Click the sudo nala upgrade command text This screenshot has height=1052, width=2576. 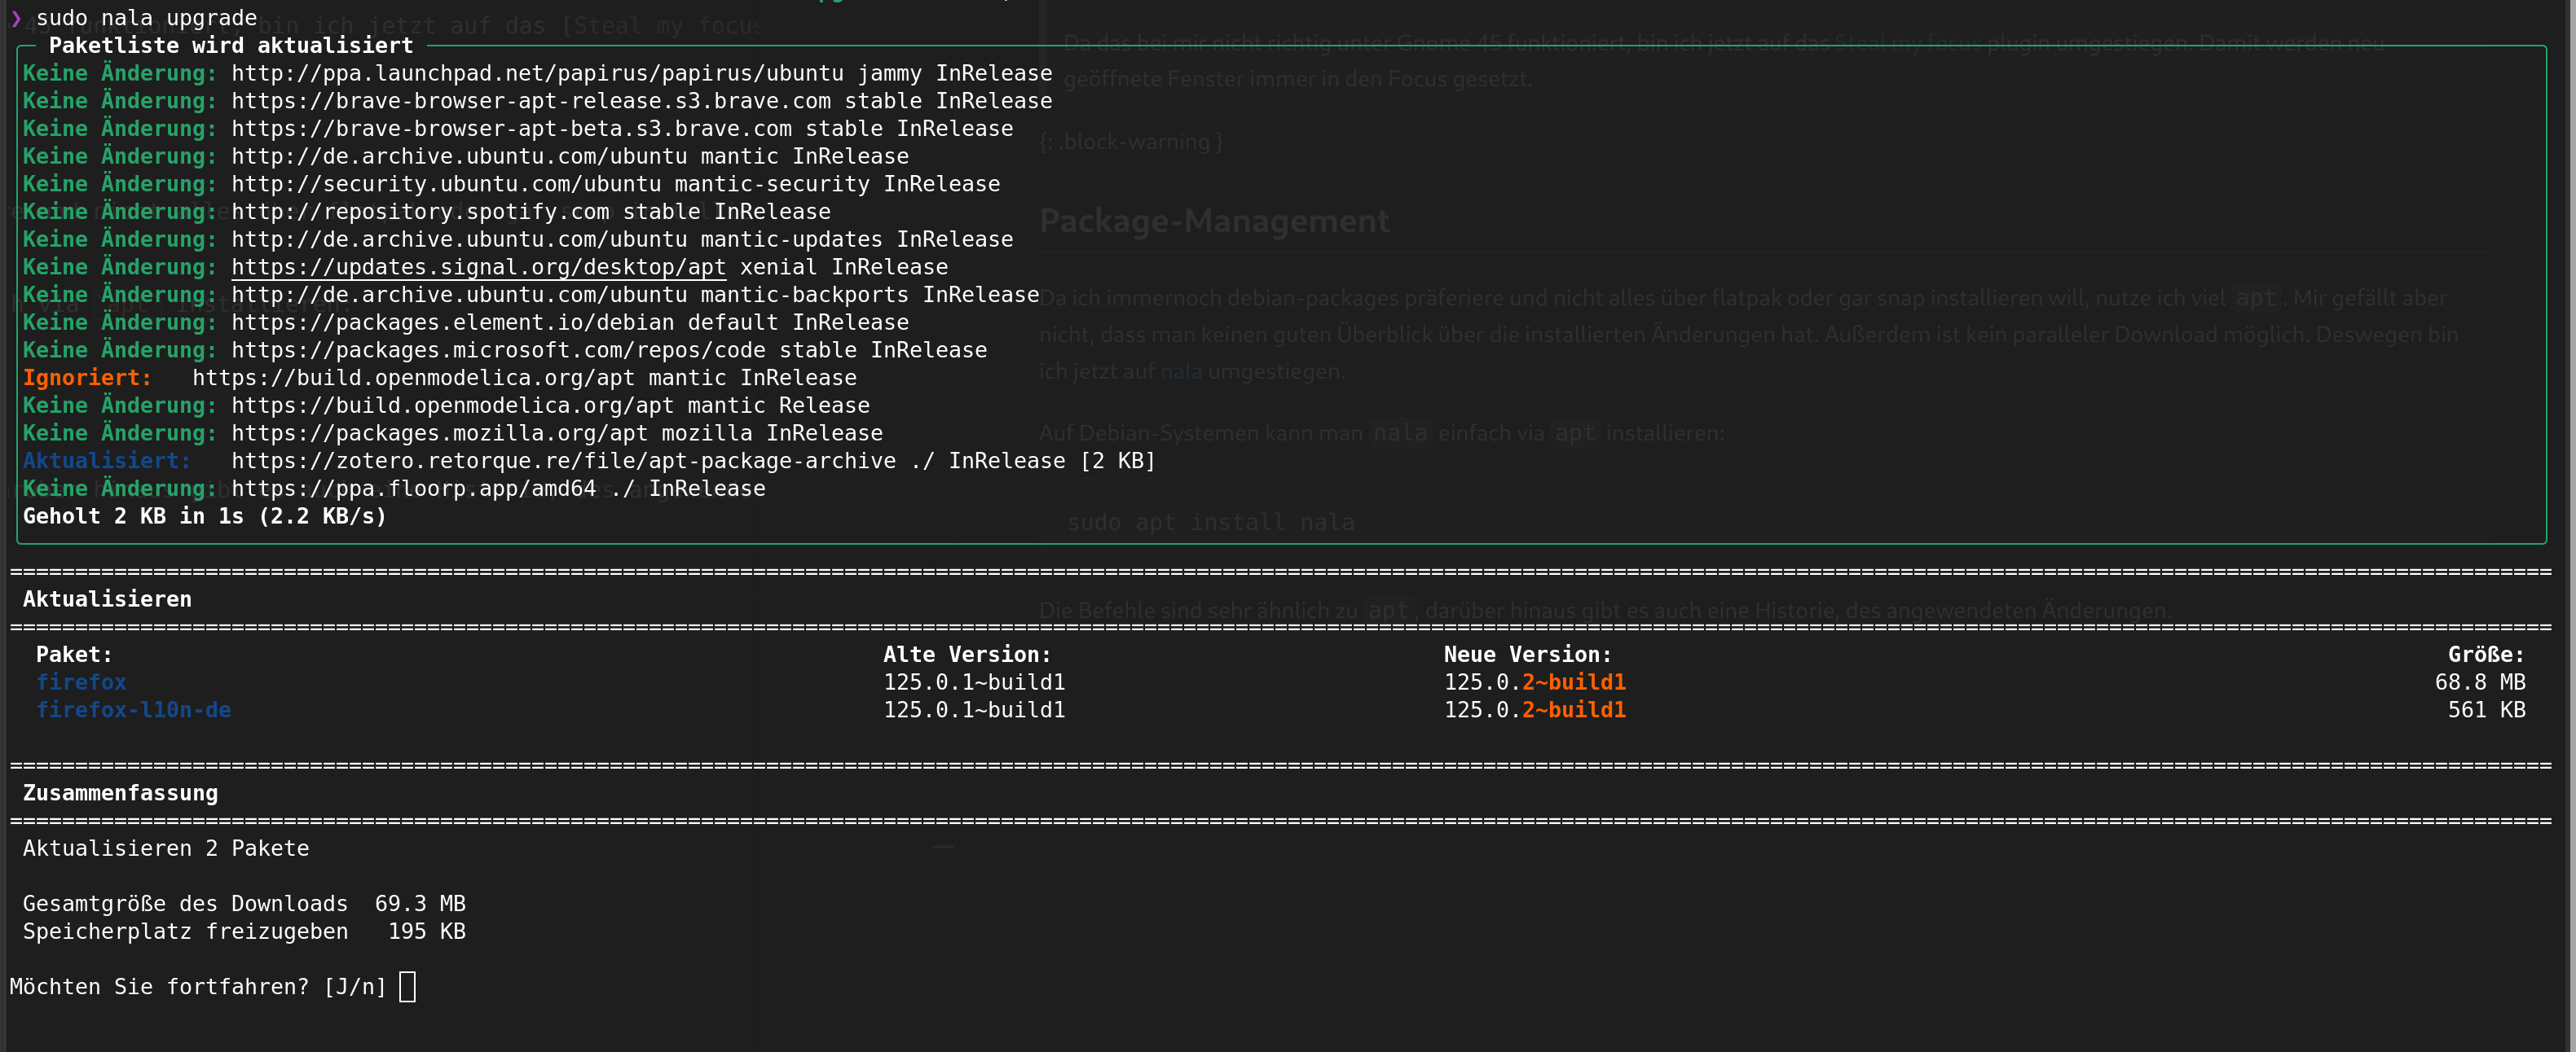coord(146,18)
